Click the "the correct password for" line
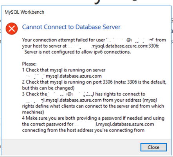 tap(48, 124)
